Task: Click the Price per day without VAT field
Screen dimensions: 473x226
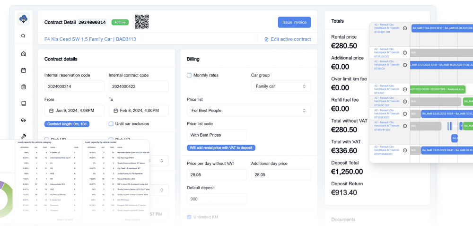Action: (x=217, y=175)
